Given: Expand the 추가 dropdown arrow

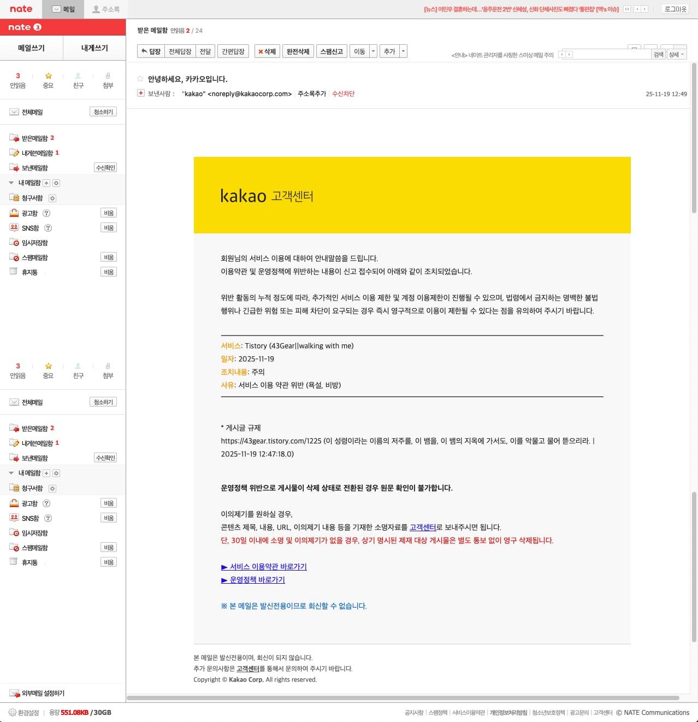Looking at the screenshot, I should [404, 51].
